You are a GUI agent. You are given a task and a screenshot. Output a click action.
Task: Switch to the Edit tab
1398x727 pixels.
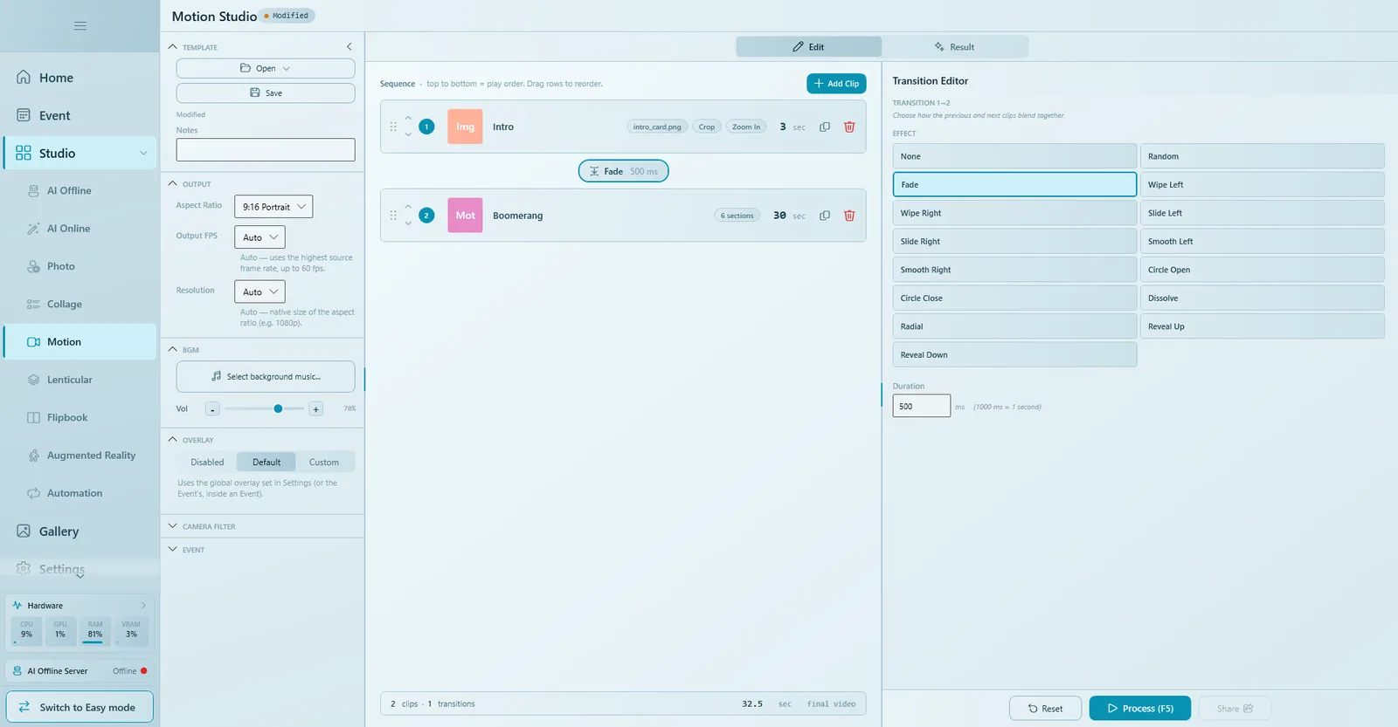[x=808, y=47]
